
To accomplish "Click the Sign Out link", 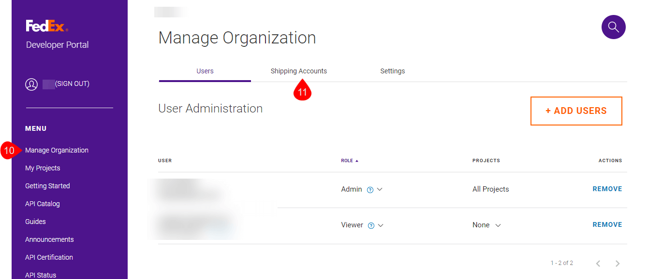I will [x=72, y=84].
